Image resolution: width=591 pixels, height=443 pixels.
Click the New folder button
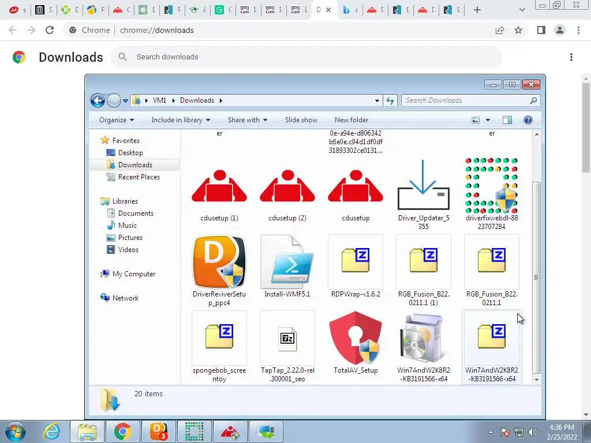coord(351,120)
